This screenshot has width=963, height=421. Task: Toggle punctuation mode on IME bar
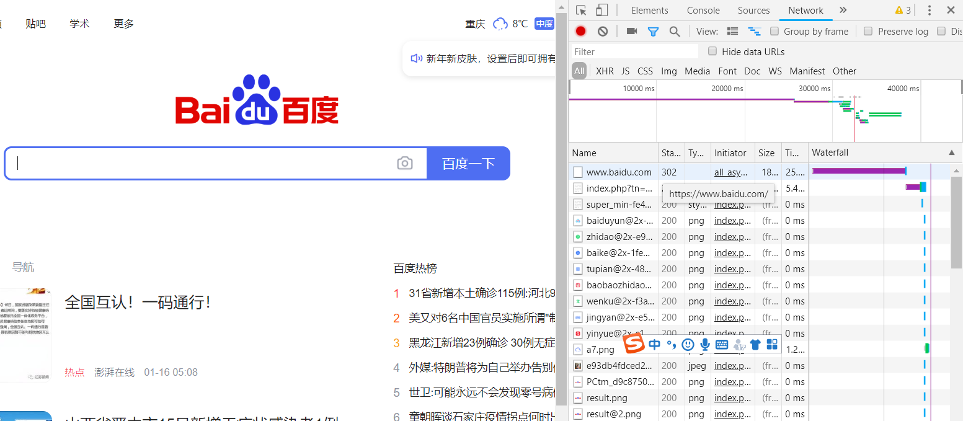click(672, 344)
